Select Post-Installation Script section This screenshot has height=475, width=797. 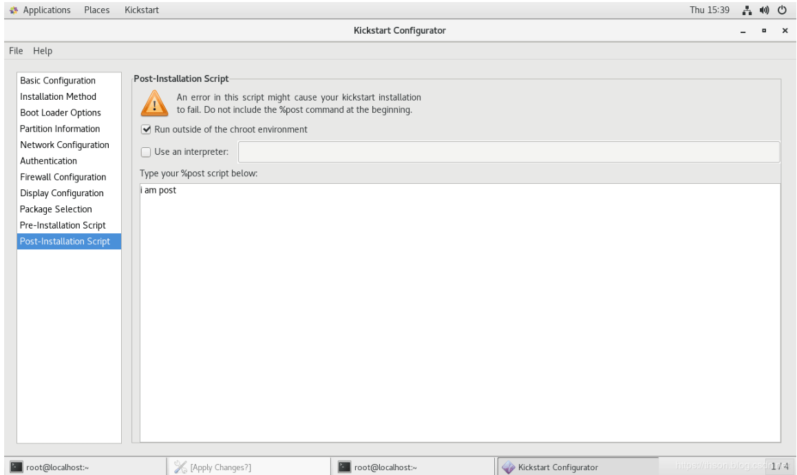click(69, 241)
